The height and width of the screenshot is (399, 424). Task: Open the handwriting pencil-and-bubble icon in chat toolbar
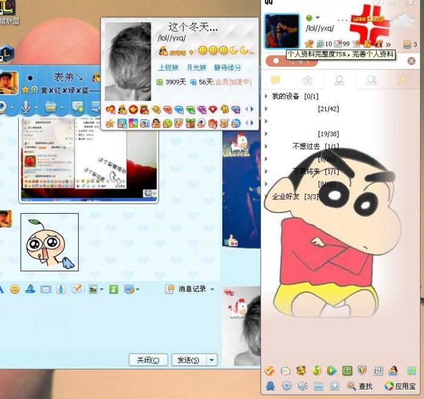click(77, 289)
